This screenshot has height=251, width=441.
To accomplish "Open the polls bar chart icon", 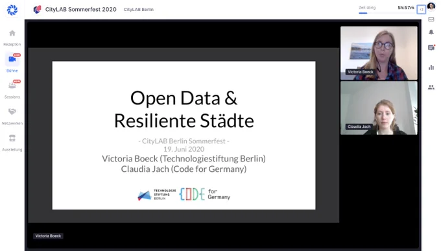I will click(x=431, y=67).
